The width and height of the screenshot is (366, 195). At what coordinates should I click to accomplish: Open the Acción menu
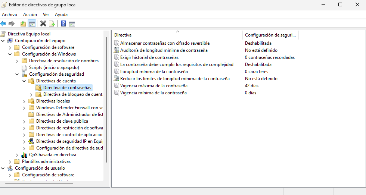30,15
